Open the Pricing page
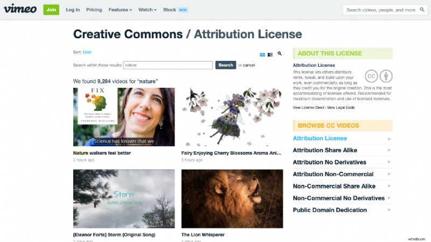431x242 pixels. pos(94,10)
